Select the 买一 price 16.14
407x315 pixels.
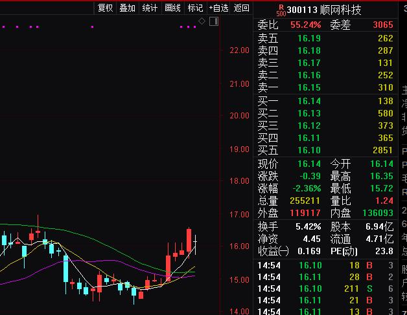(x=309, y=101)
